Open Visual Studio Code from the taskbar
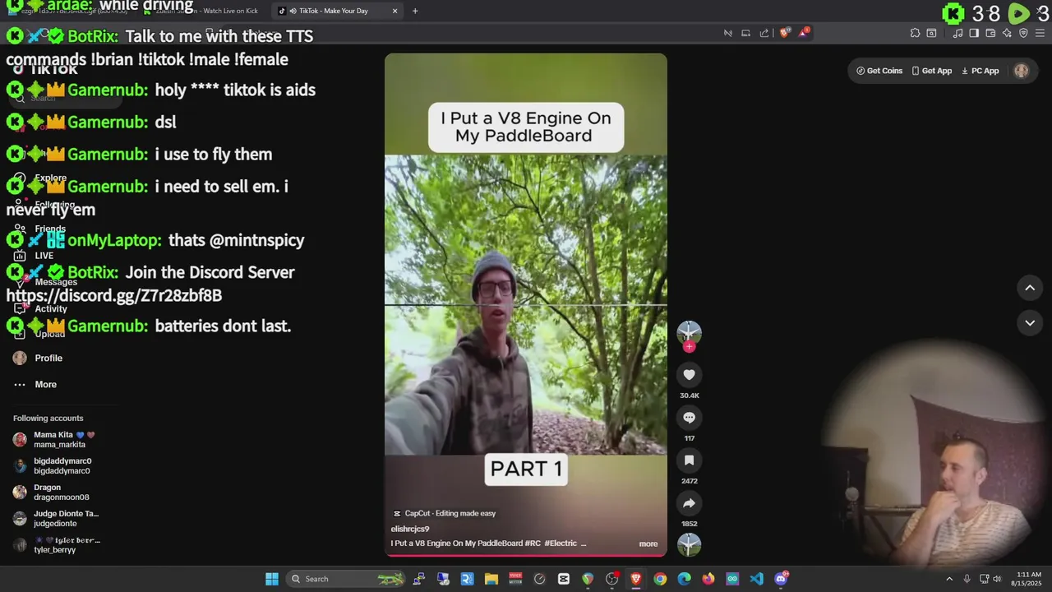This screenshot has width=1052, height=592. 756,579
